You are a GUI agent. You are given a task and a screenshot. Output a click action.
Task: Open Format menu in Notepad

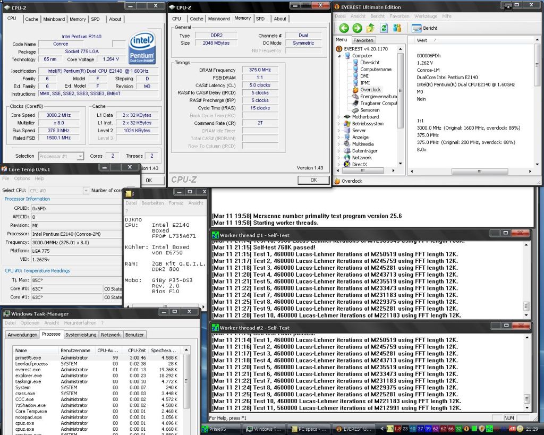(175, 203)
